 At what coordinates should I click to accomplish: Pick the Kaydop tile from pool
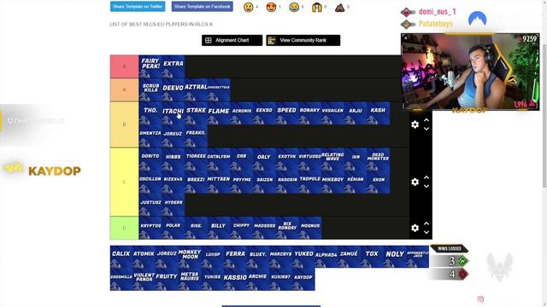[303, 279]
